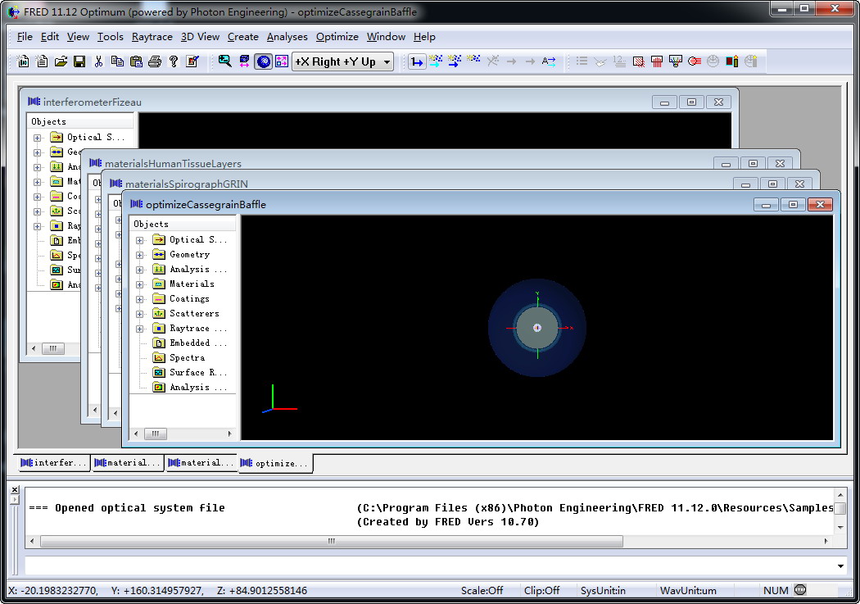Screen dimensions: 860x604
Task: Click the materialsSpirographGRIN window title
Action: point(187,184)
